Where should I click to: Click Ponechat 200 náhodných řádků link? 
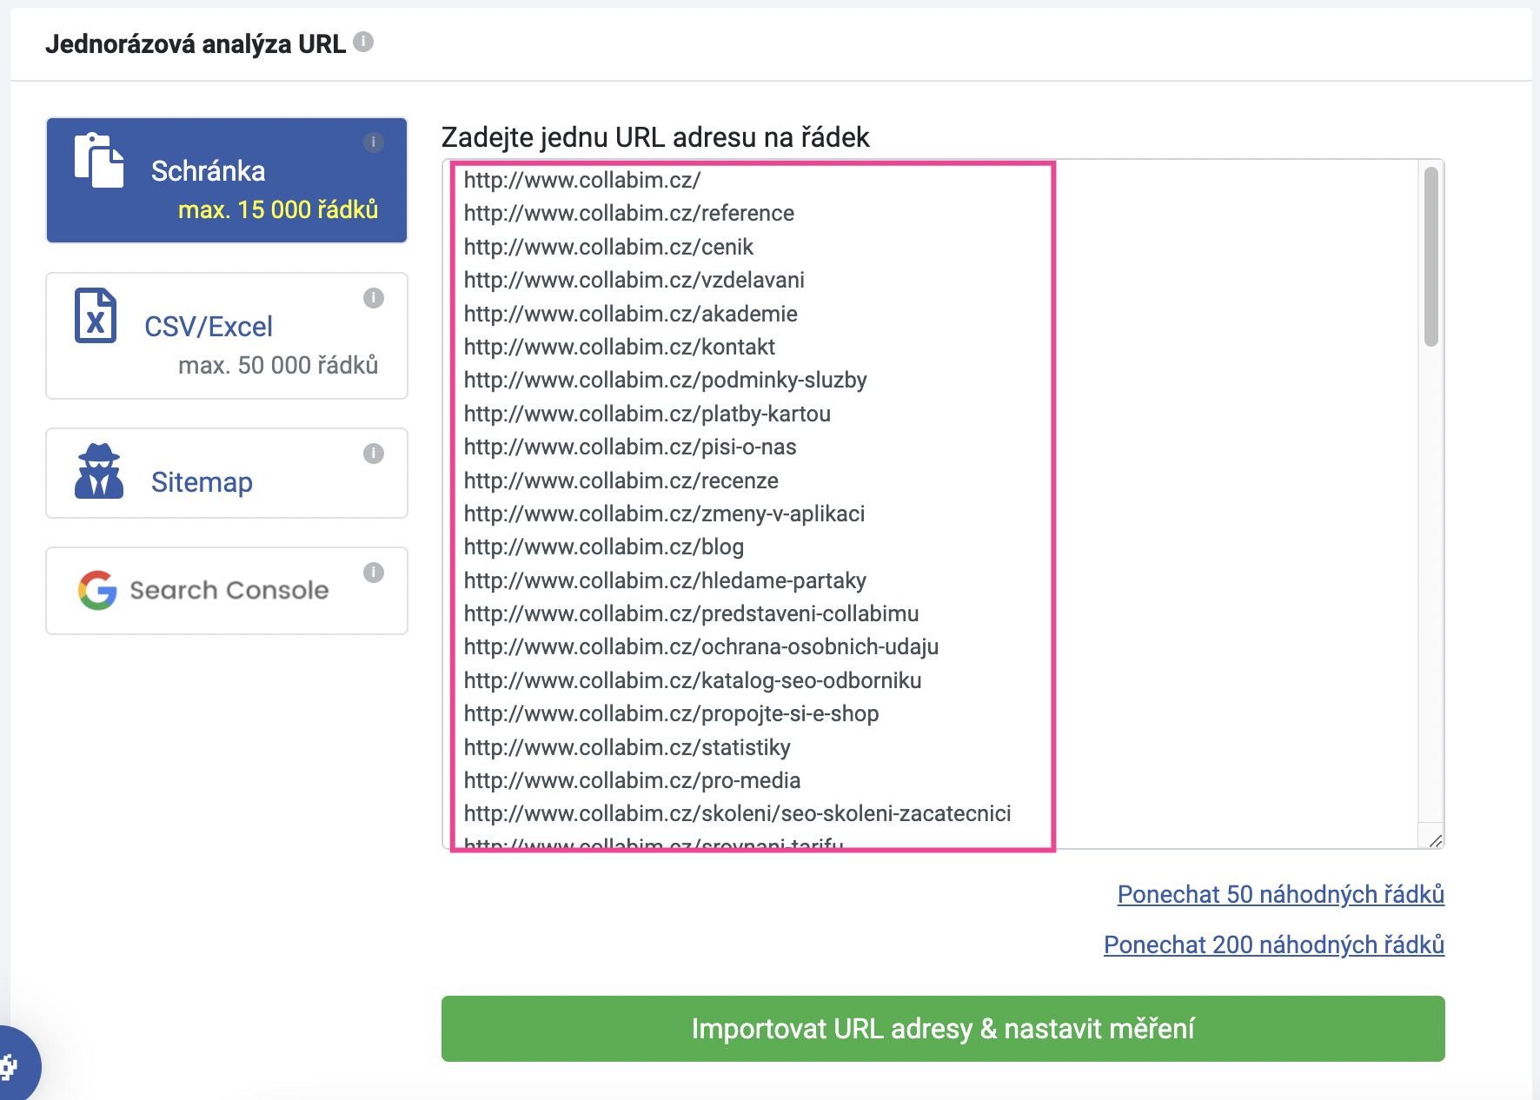click(x=1274, y=944)
